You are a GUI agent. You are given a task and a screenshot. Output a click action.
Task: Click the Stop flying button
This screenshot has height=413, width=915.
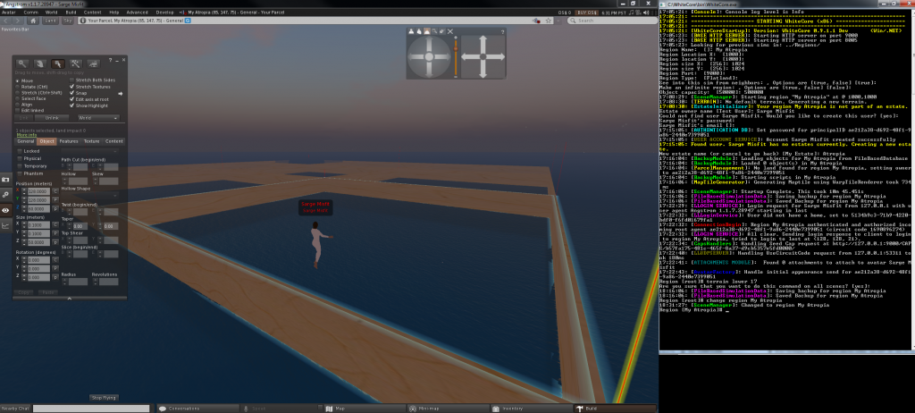(104, 398)
